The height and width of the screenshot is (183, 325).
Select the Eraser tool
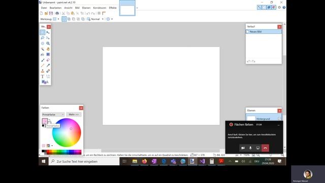tap(48, 60)
